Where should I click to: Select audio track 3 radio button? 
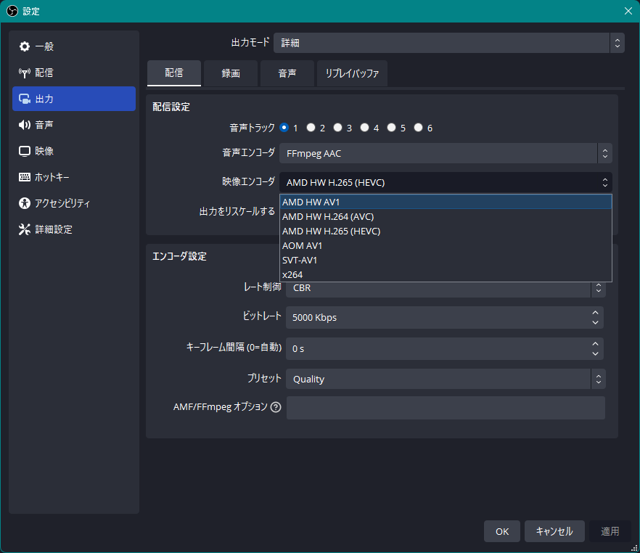click(337, 127)
